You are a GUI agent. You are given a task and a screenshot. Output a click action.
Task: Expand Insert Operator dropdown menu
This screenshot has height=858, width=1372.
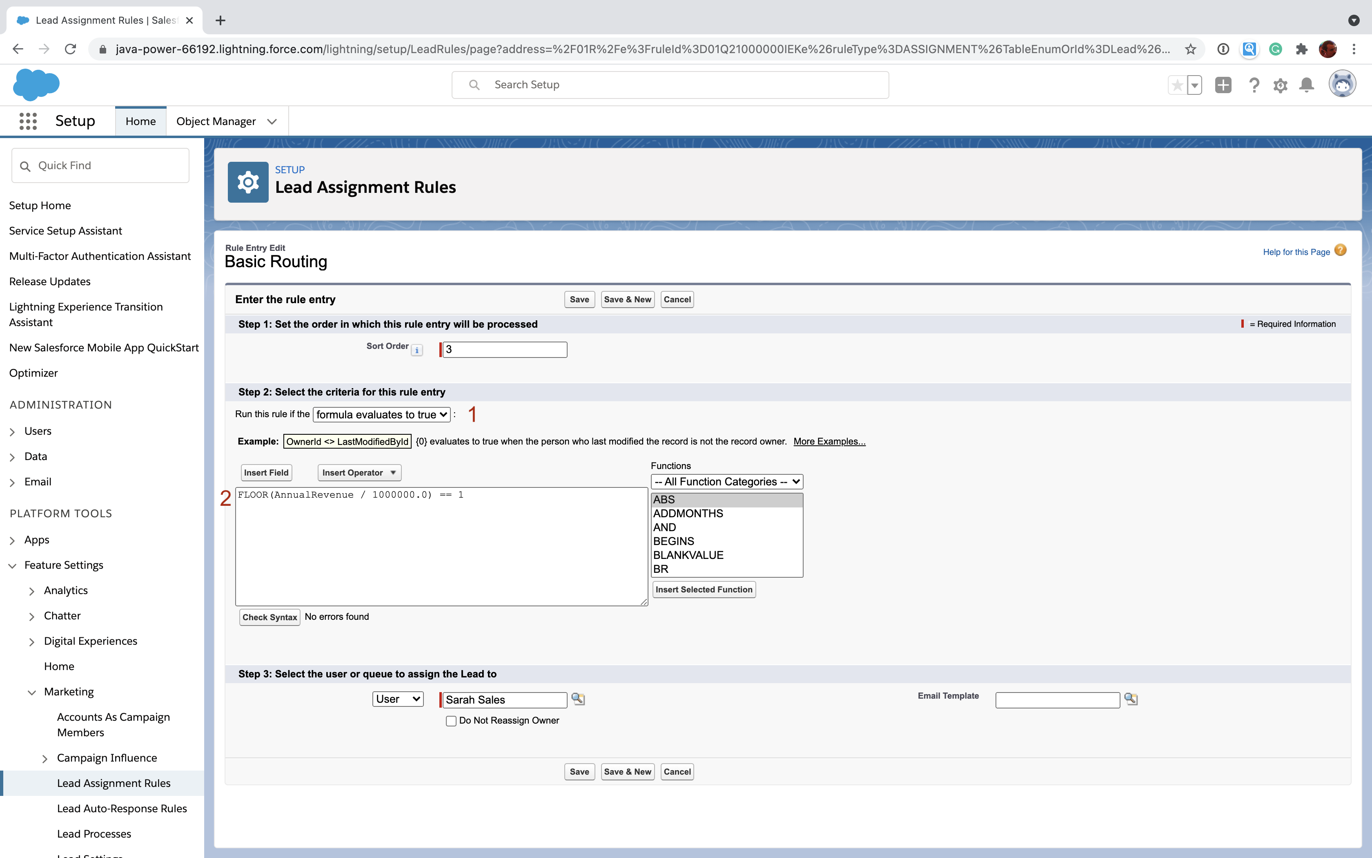(x=359, y=471)
